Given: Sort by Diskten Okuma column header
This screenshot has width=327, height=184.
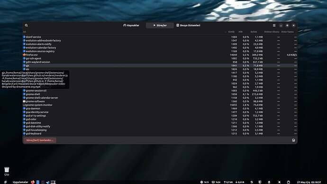Looking at the screenshot, I should [272, 32].
